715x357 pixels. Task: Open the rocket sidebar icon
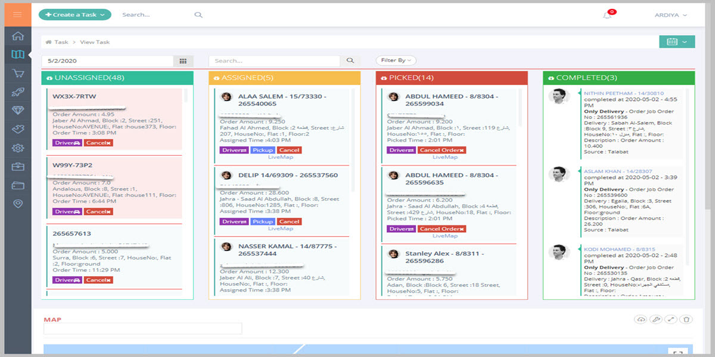(18, 92)
